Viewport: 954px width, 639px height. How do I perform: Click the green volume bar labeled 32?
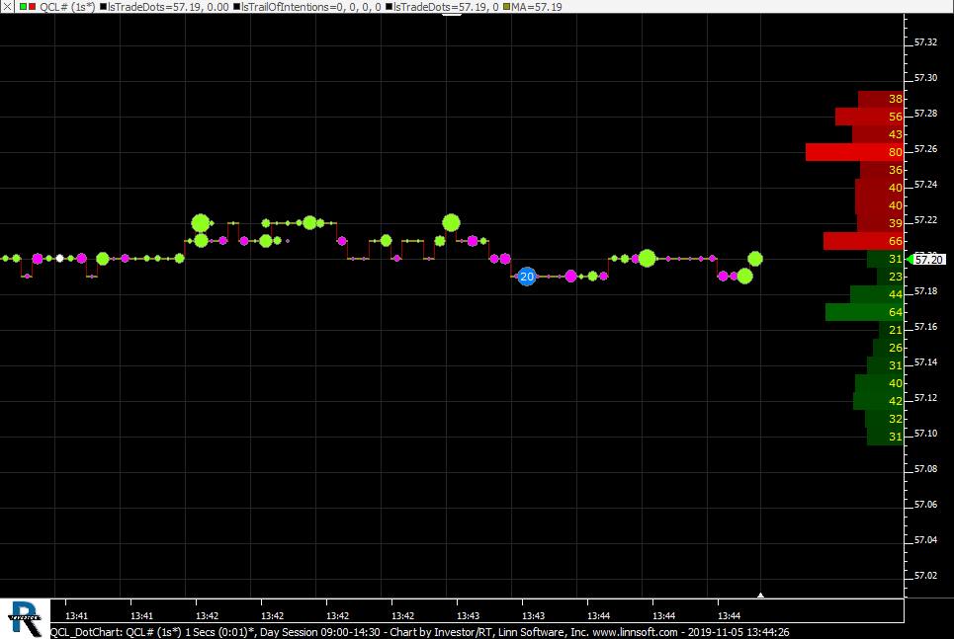coord(884,419)
